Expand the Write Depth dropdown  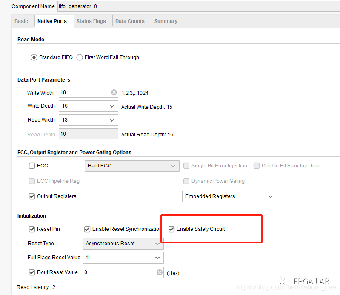point(112,106)
